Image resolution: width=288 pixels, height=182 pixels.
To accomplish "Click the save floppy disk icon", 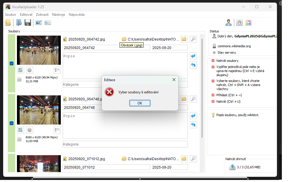I will pyautogui.click(x=28, y=22).
